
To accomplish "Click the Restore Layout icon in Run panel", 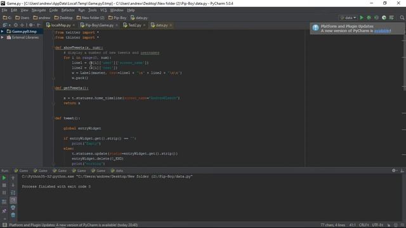I will tap(4, 201).
